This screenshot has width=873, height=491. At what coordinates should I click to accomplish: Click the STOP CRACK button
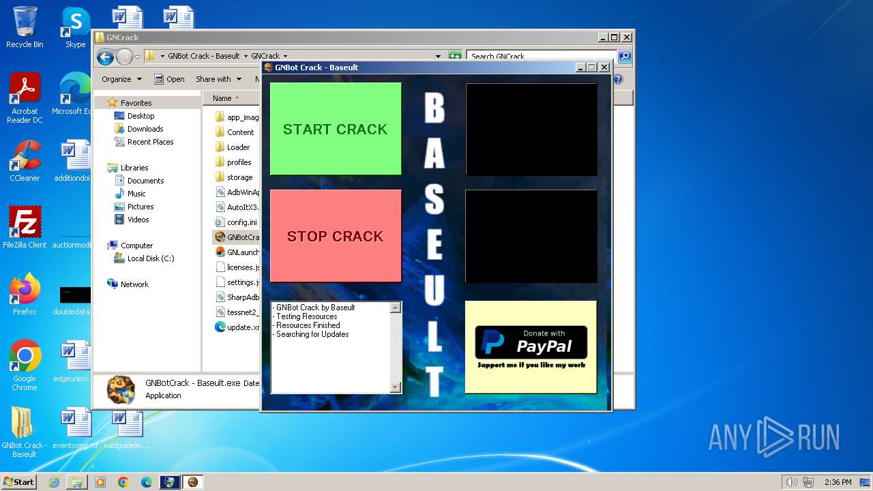click(x=336, y=236)
